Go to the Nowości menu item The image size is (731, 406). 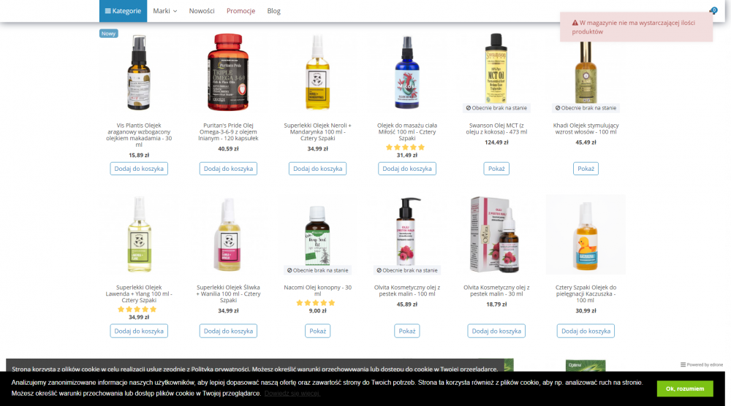pyautogui.click(x=202, y=11)
